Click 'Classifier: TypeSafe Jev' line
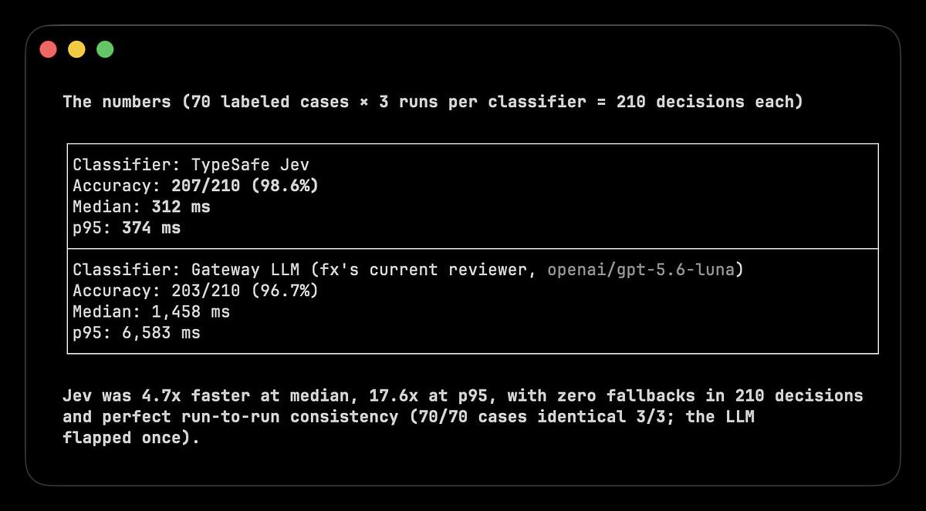The width and height of the screenshot is (926, 511). point(191,165)
